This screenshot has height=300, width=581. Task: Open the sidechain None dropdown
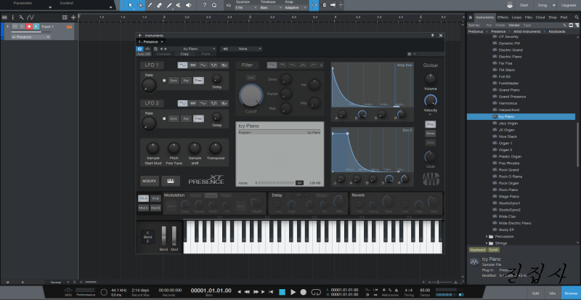(x=241, y=49)
